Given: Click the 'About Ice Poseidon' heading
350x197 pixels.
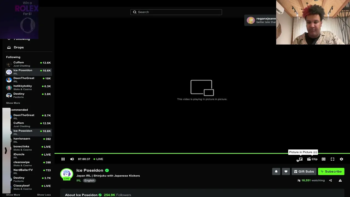Looking at the screenshot, I should [81, 195].
